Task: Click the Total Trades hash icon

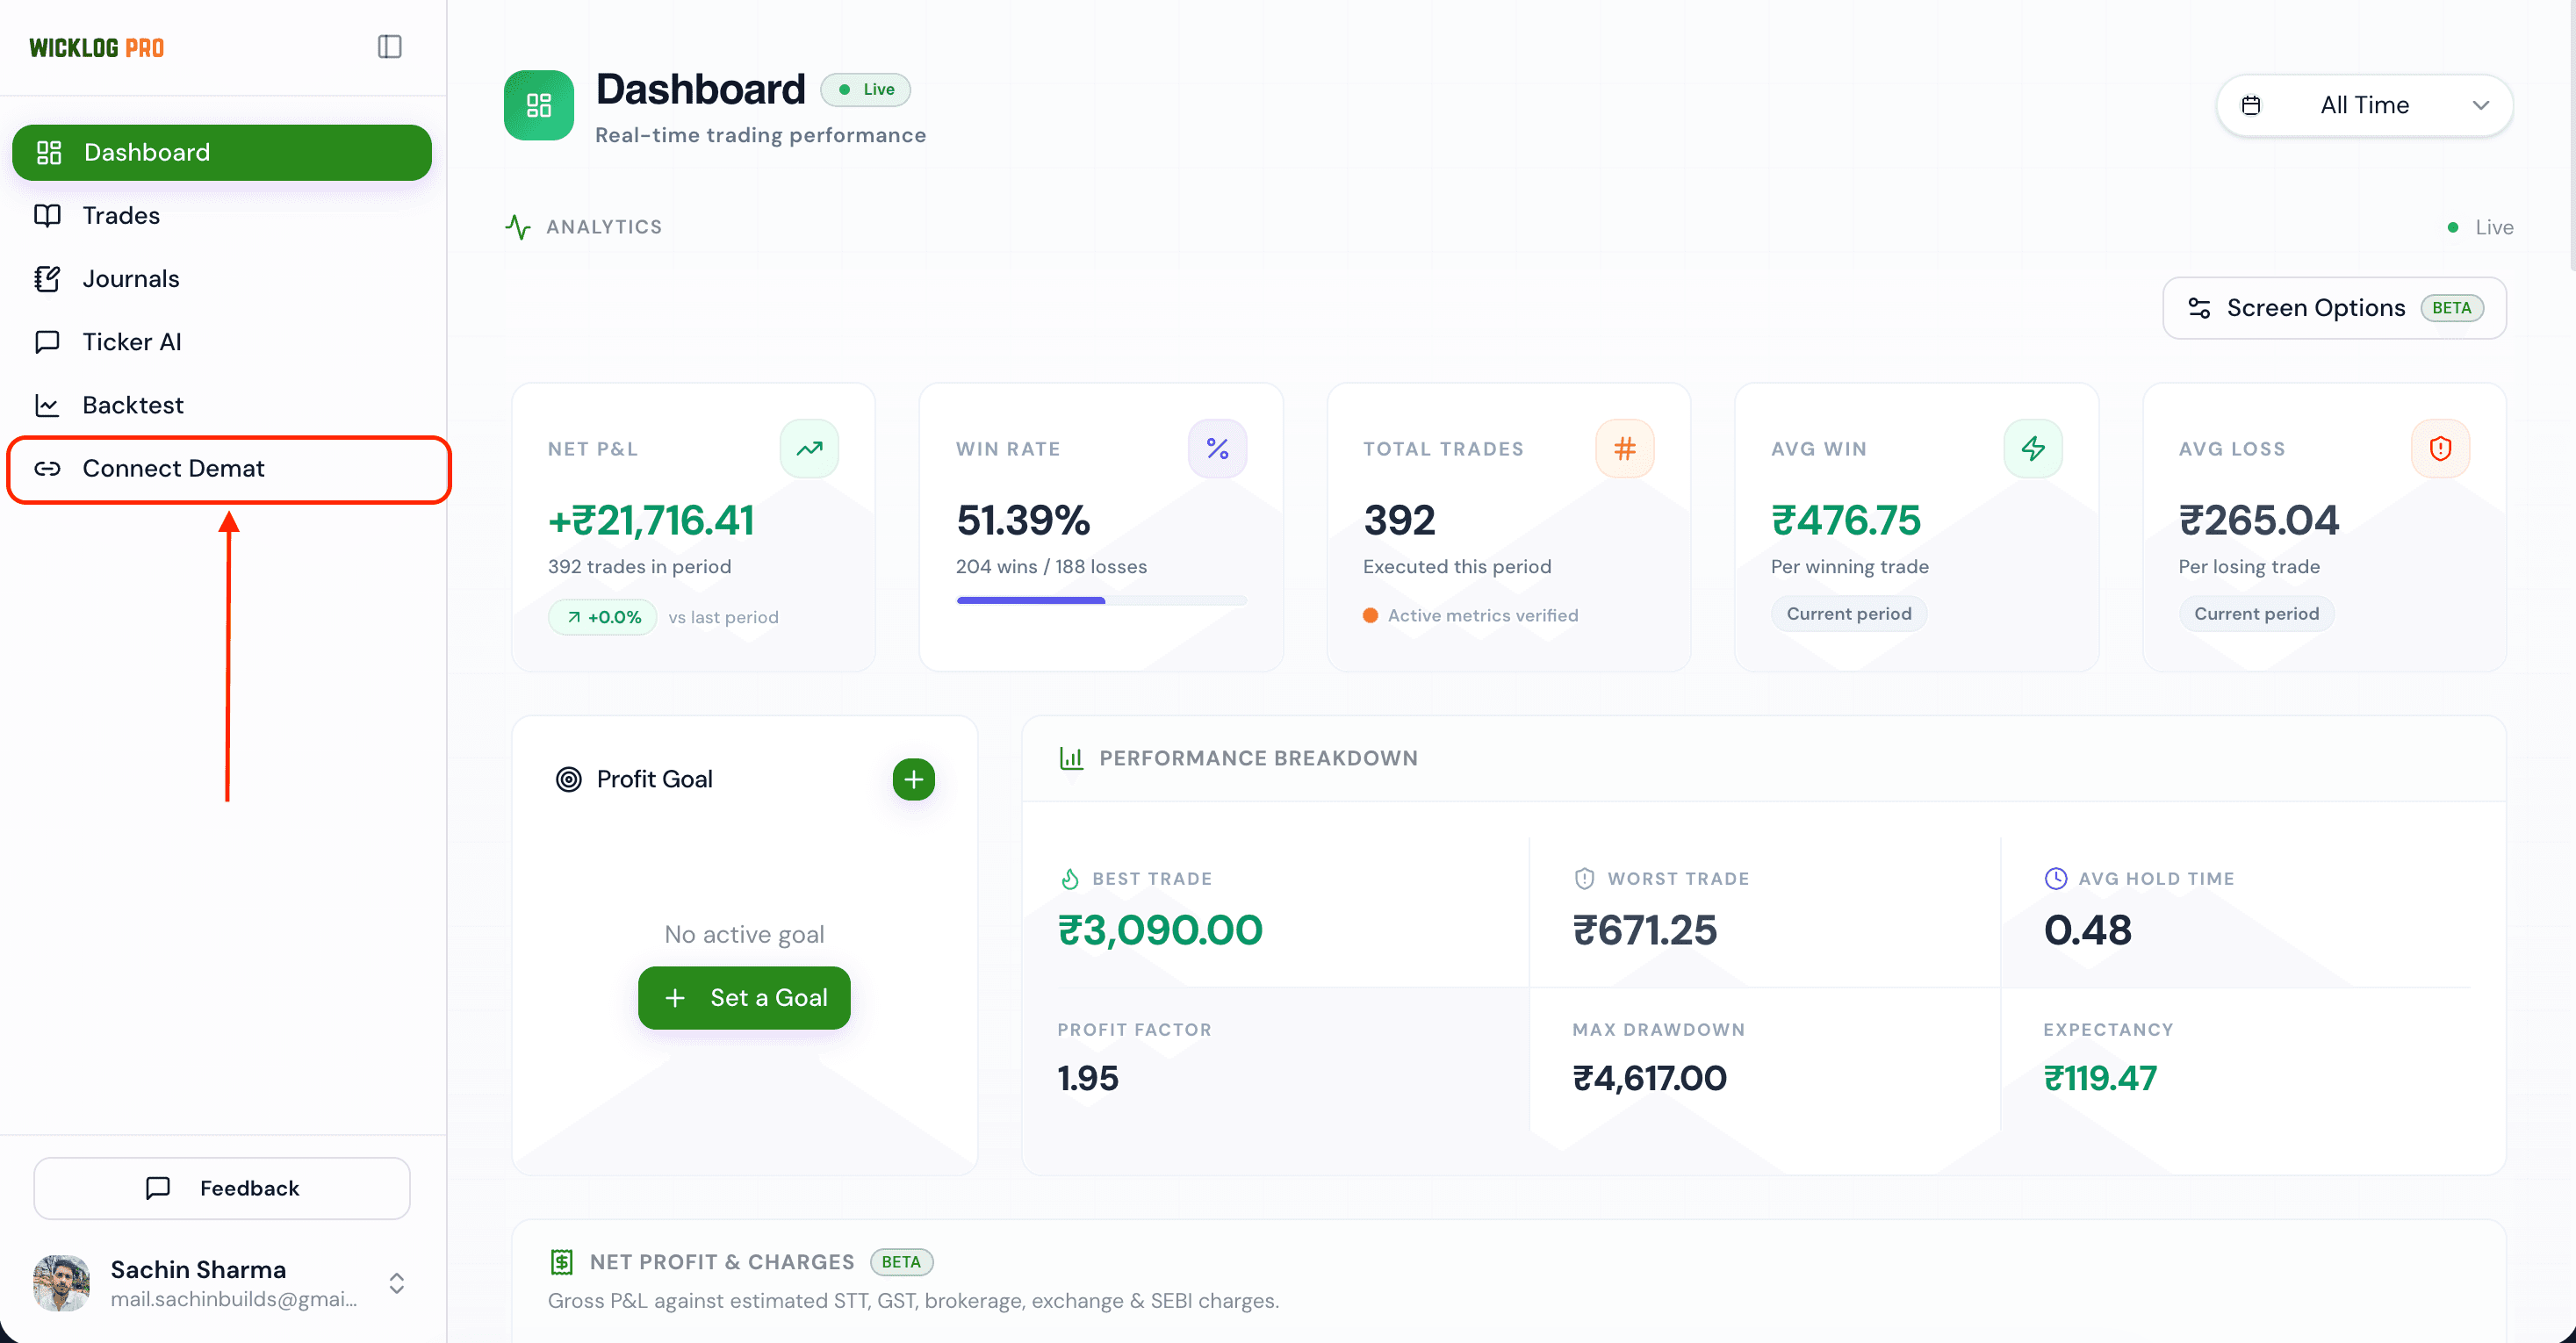Action: pyautogui.click(x=1625, y=448)
